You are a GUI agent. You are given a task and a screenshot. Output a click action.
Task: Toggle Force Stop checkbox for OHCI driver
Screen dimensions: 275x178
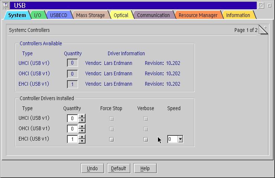tap(111, 129)
